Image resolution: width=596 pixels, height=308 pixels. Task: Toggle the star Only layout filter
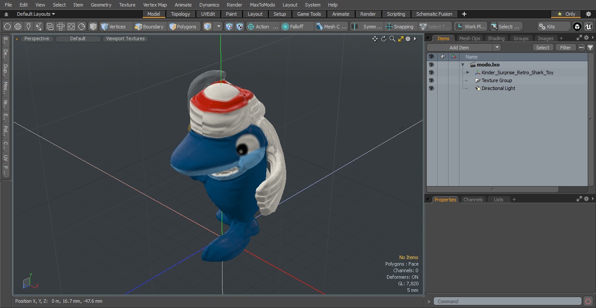pos(566,14)
